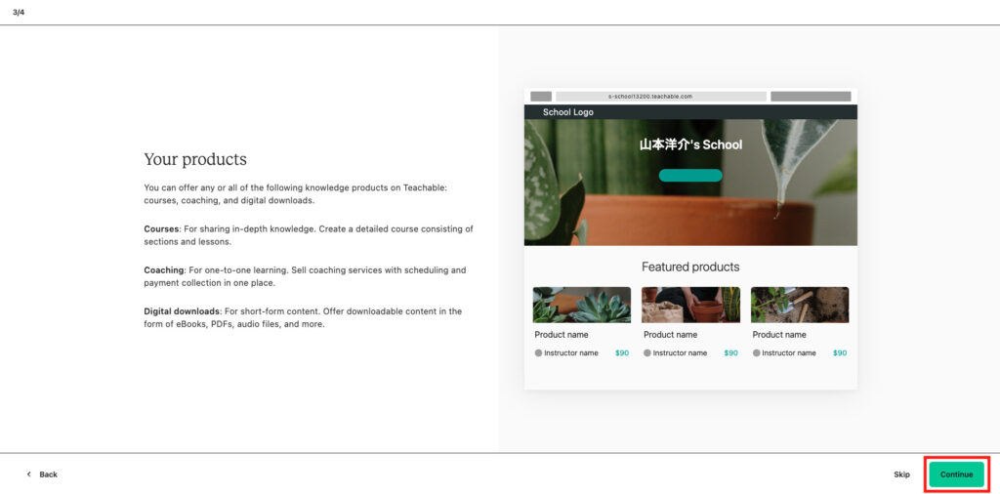
Task: Click the teachable.com URL bar in the preview
Action: pos(660,97)
